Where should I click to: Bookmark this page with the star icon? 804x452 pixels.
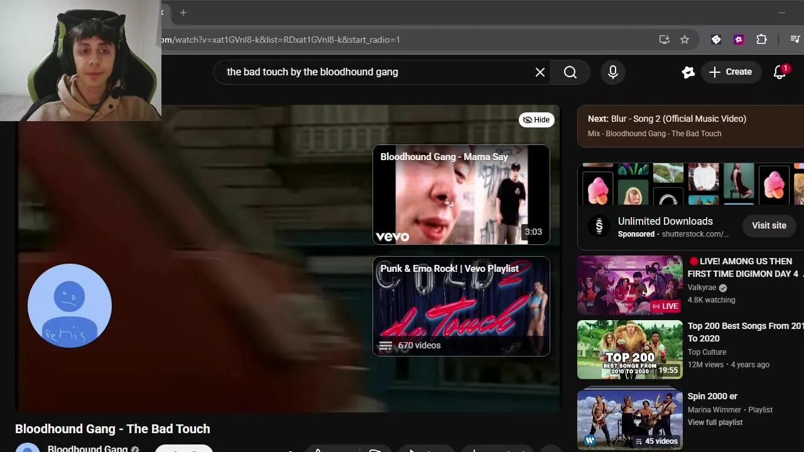coord(685,40)
